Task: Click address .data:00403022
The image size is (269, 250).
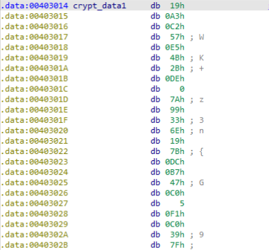Action: click(35, 151)
